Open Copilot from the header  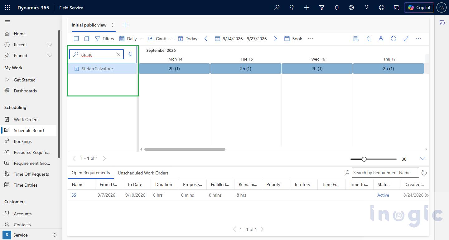pos(419,7)
